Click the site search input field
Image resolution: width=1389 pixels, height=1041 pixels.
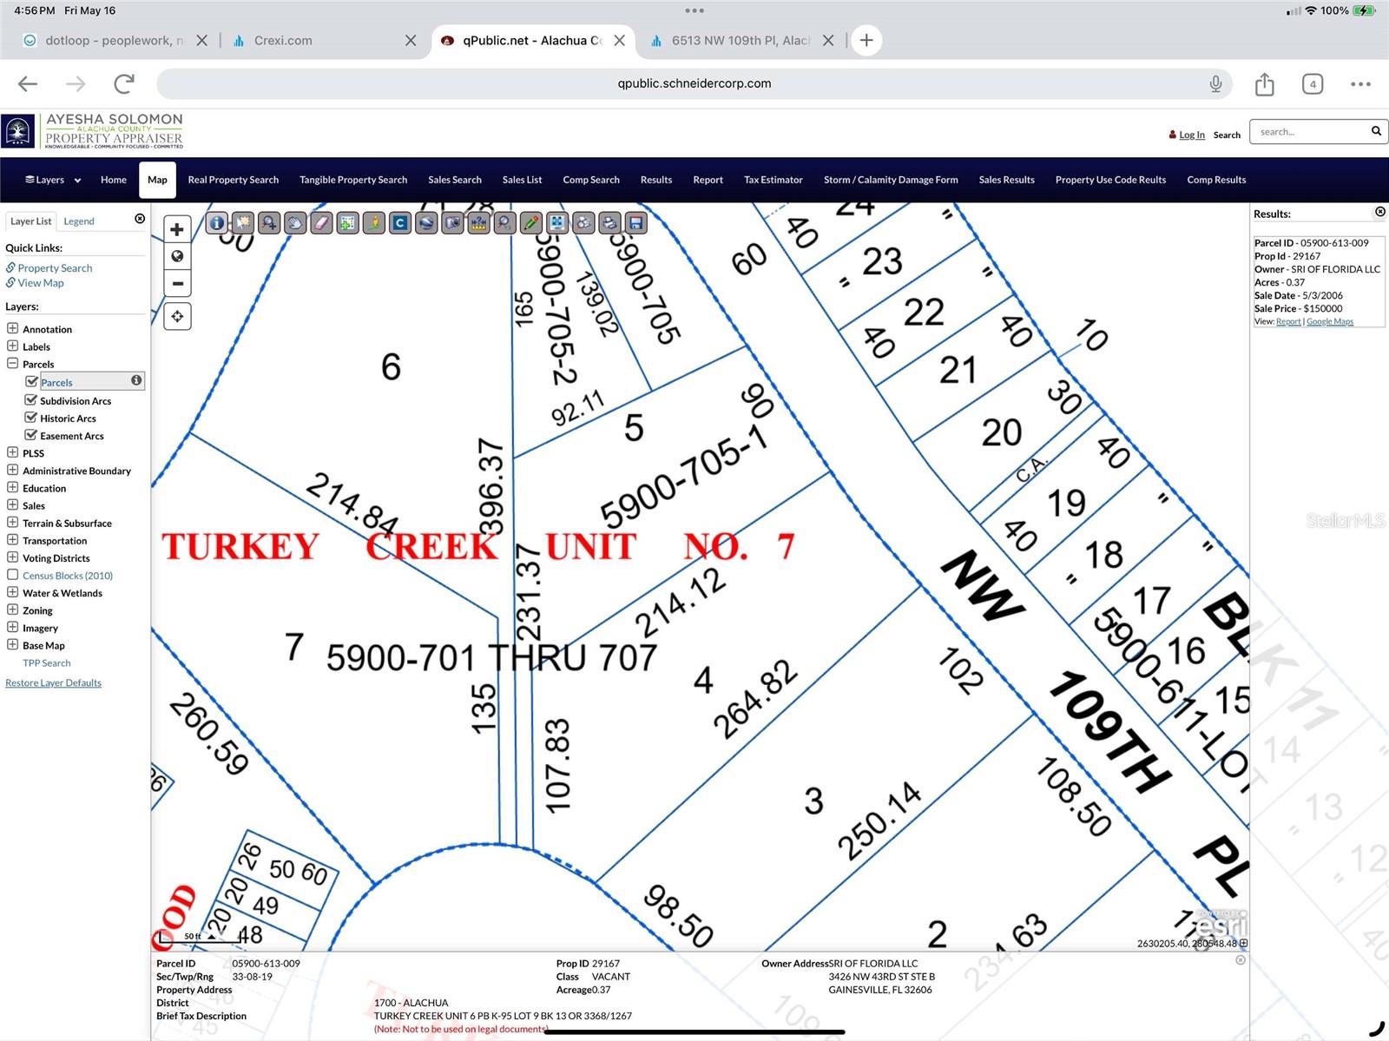1309,132
